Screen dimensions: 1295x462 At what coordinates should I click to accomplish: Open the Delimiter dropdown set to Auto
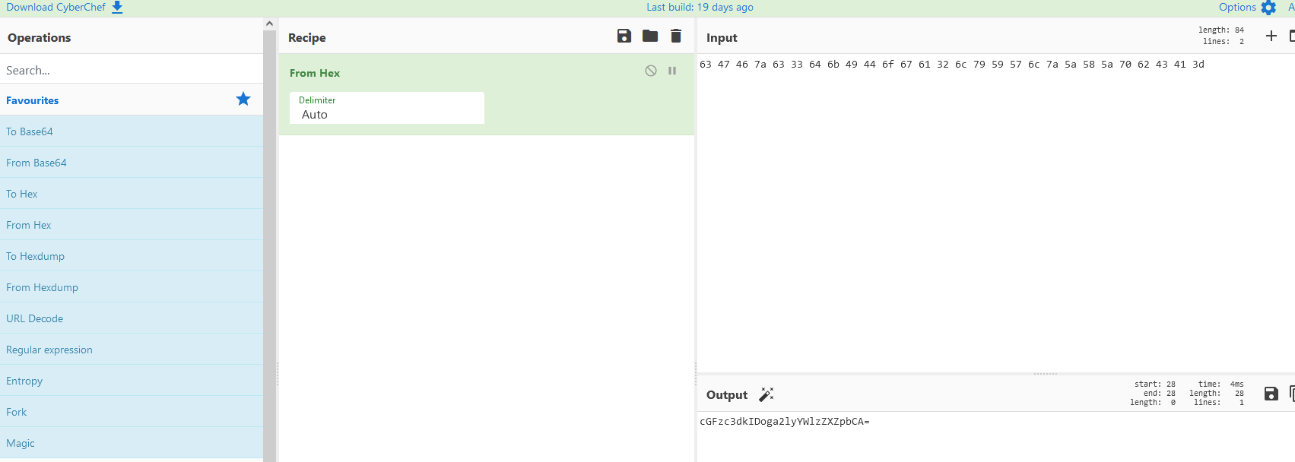point(387,108)
